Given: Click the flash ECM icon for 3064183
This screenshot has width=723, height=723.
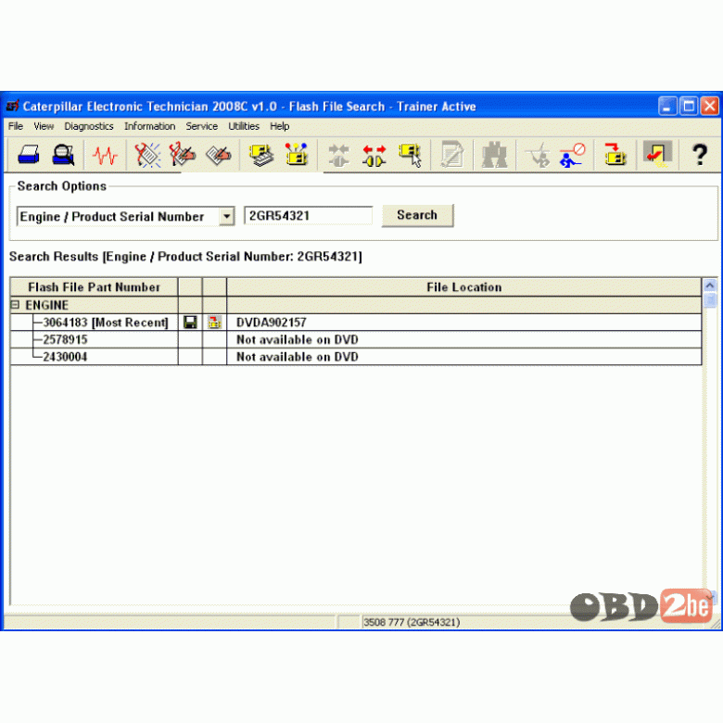Looking at the screenshot, I should click(214, 323).
